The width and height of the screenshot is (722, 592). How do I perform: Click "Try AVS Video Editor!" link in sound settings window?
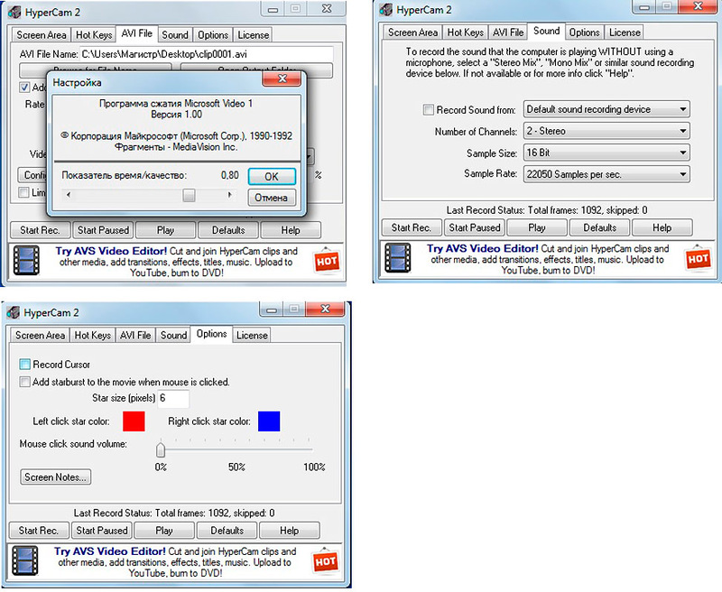(x=483, y=248)
